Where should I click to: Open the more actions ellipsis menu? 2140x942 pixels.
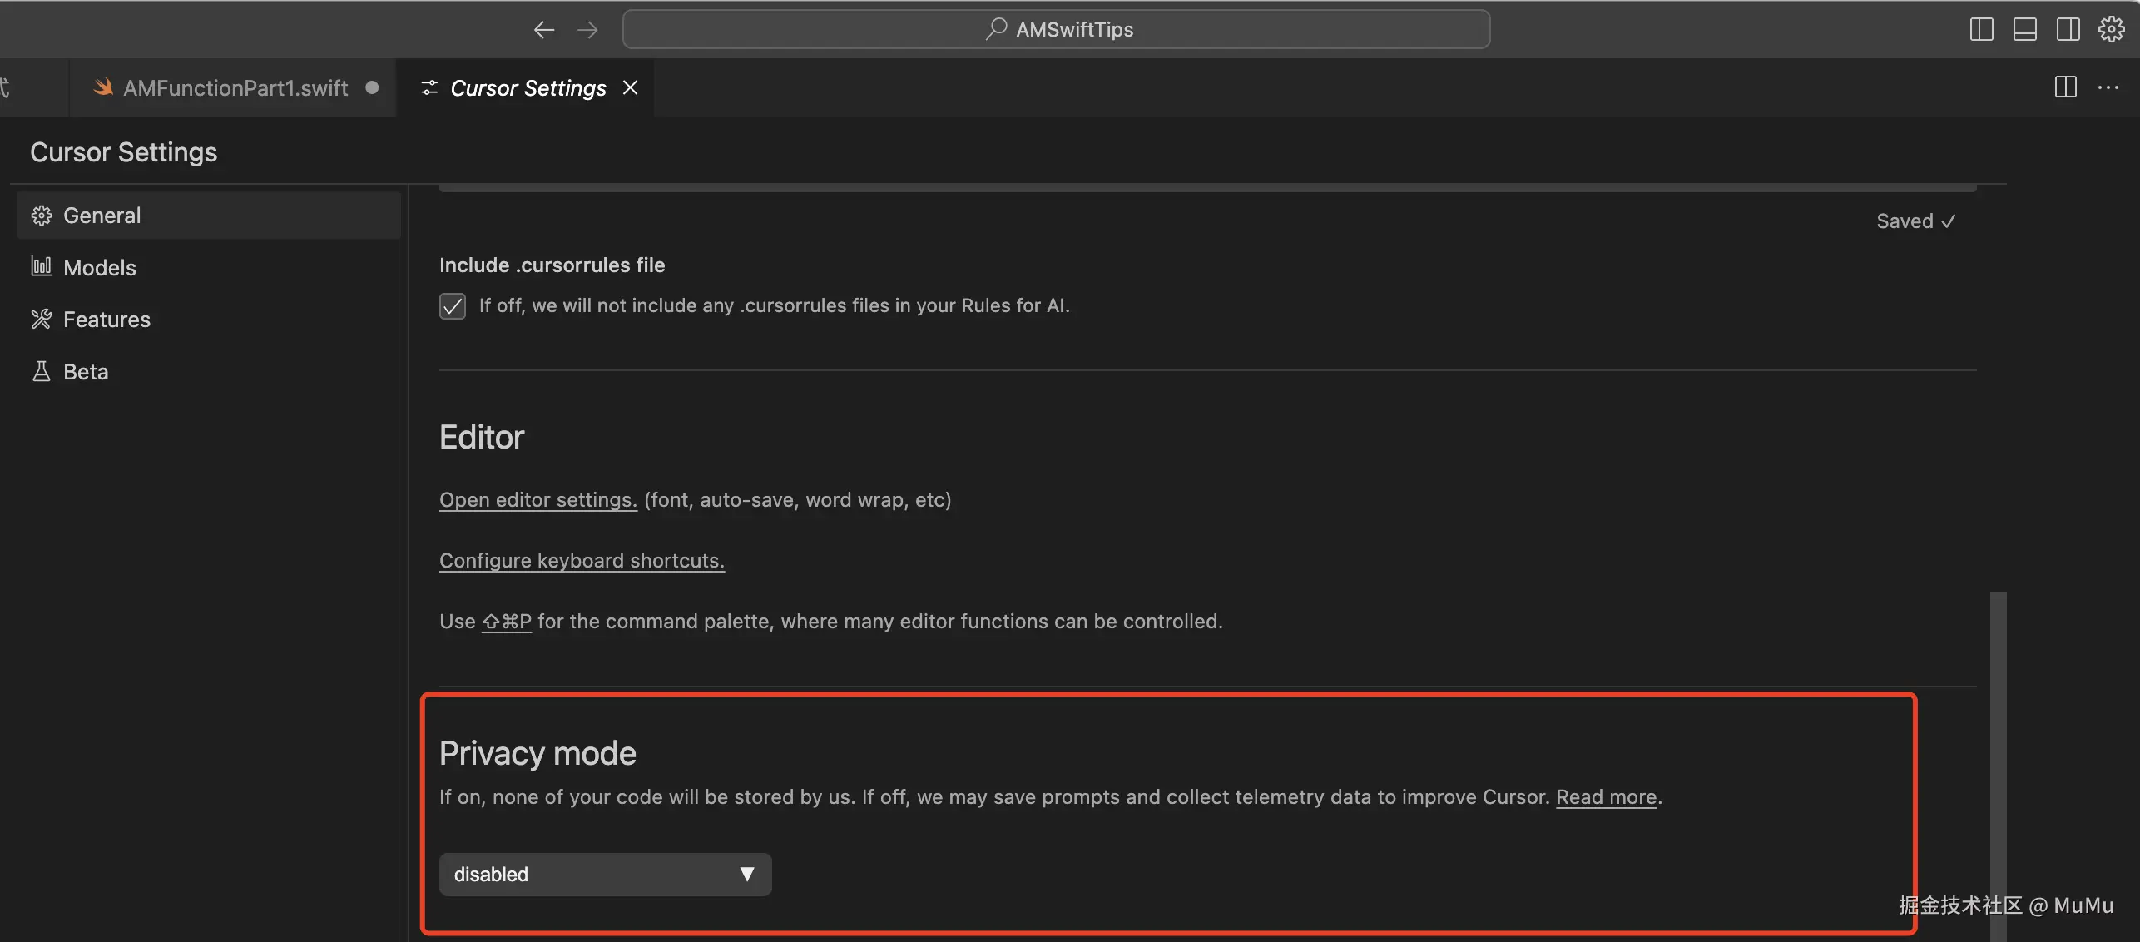(x=2108, y=87)
